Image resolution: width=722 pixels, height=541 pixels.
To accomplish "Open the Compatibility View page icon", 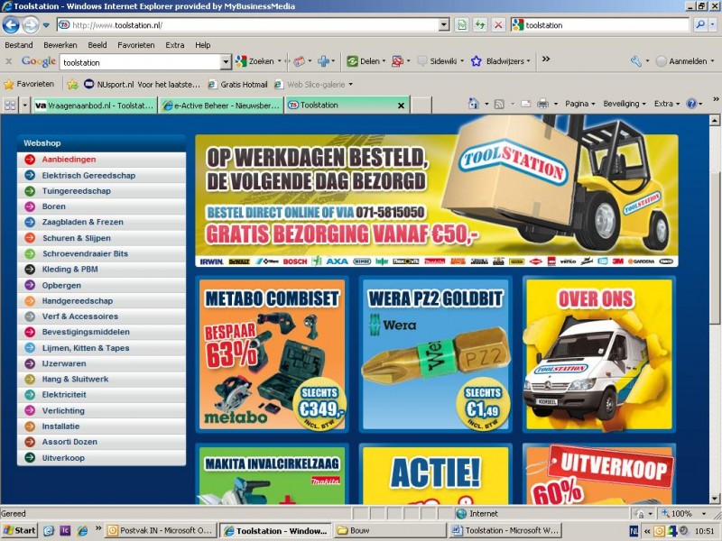I will [x=462, y=25].
